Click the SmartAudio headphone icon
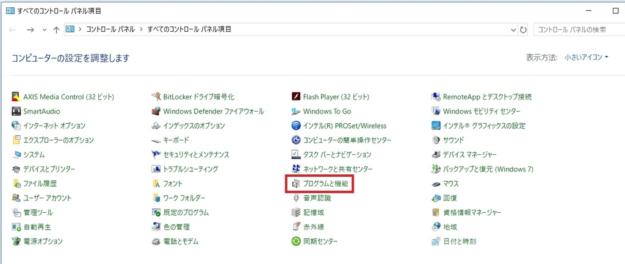Viewport: 625px width, 264px height. coord(16,111)
